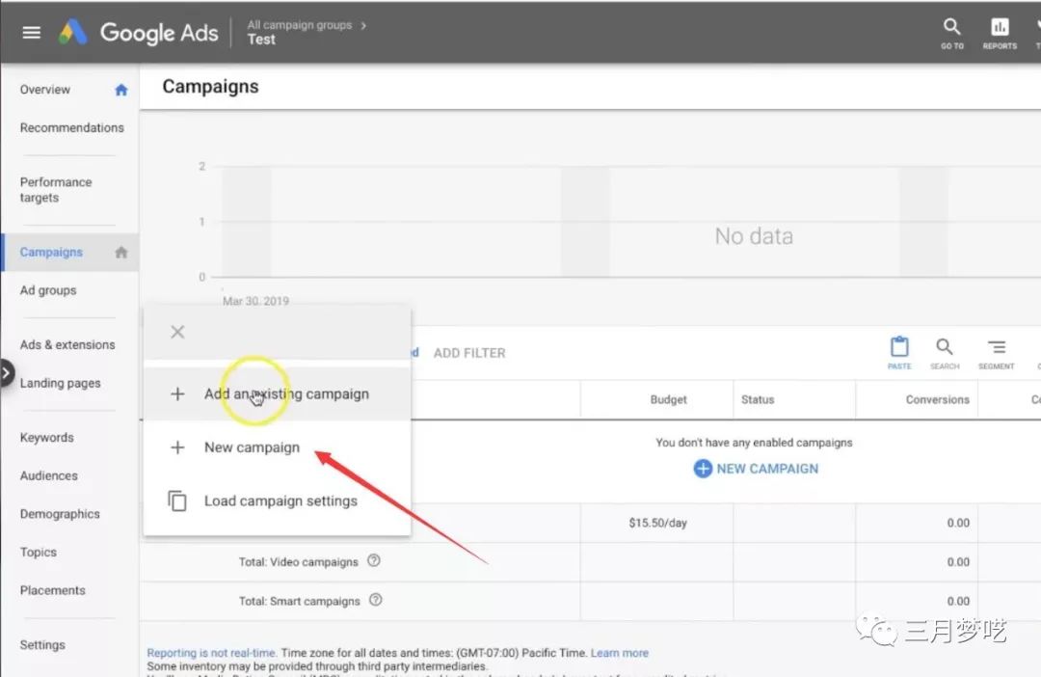Expand the collapsed side panel arrow

point(6,373)
